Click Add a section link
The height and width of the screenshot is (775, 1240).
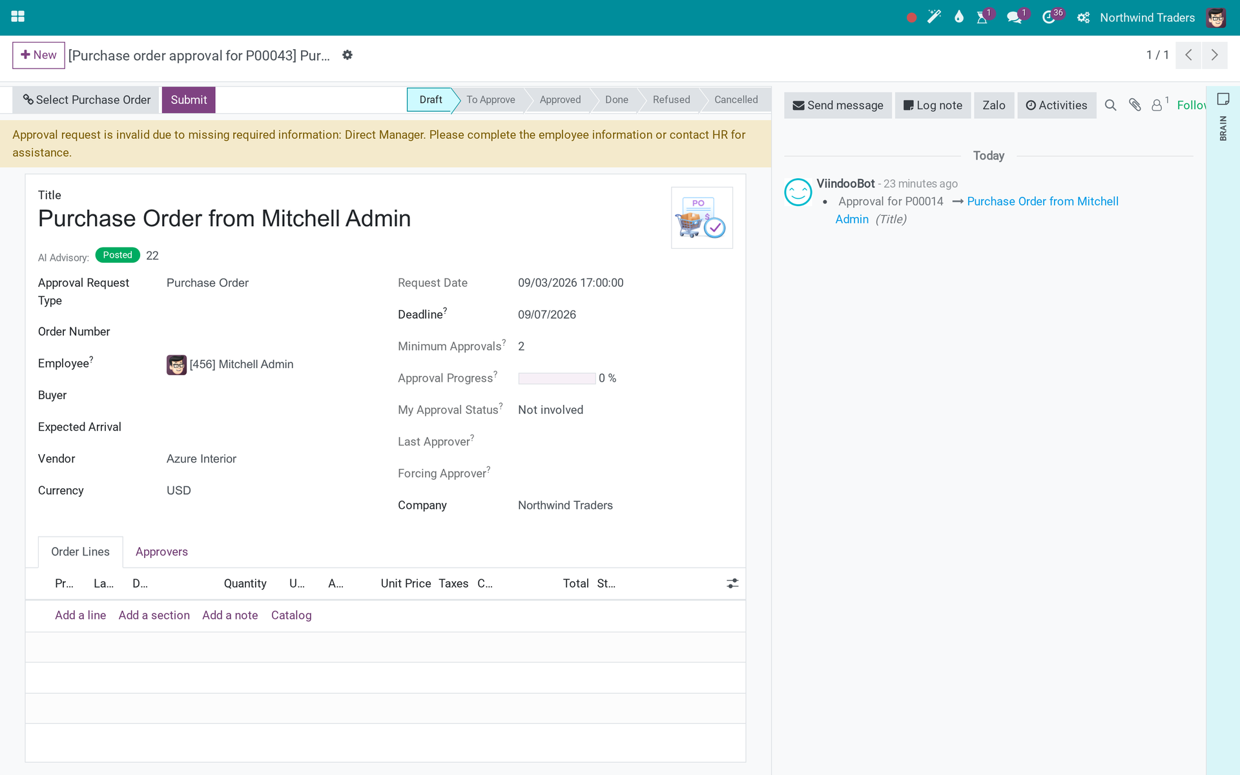coord(154,615)
